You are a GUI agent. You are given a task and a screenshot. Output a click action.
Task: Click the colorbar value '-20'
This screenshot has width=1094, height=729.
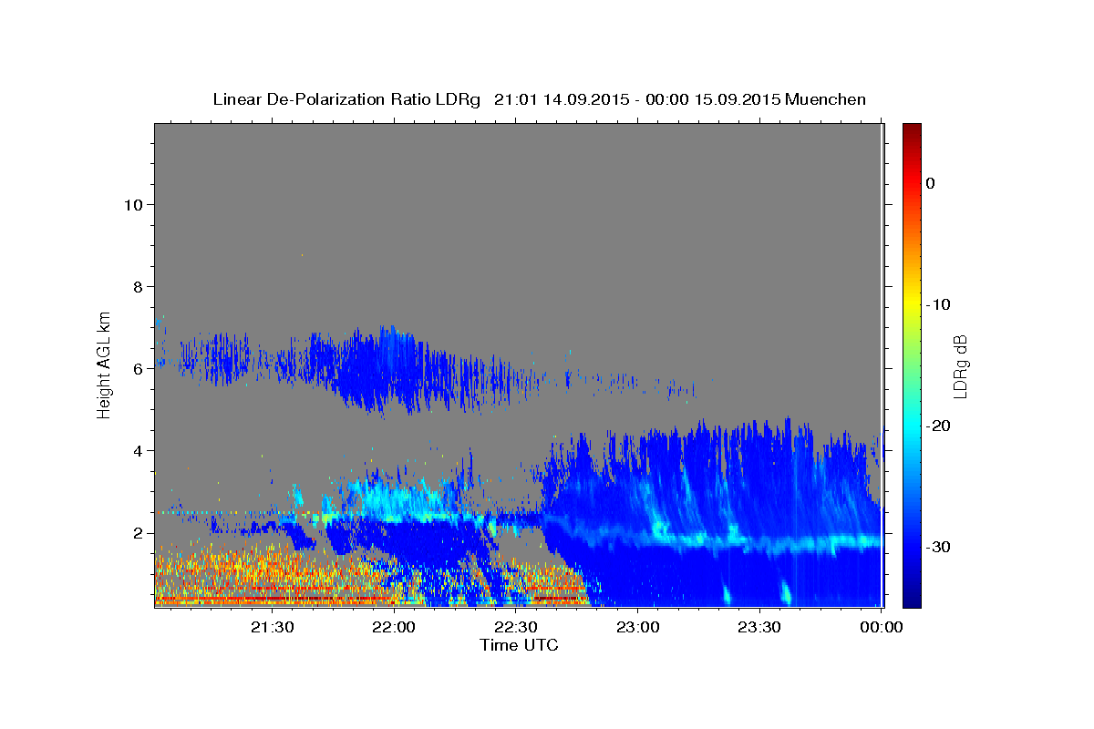(x=938, y=426)
